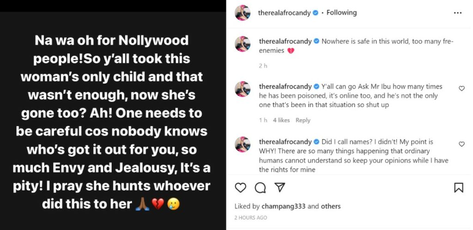This screenshot has height=230, width=473.
Task: Save the post with the bookmark icon
Action: pos(458,188)
